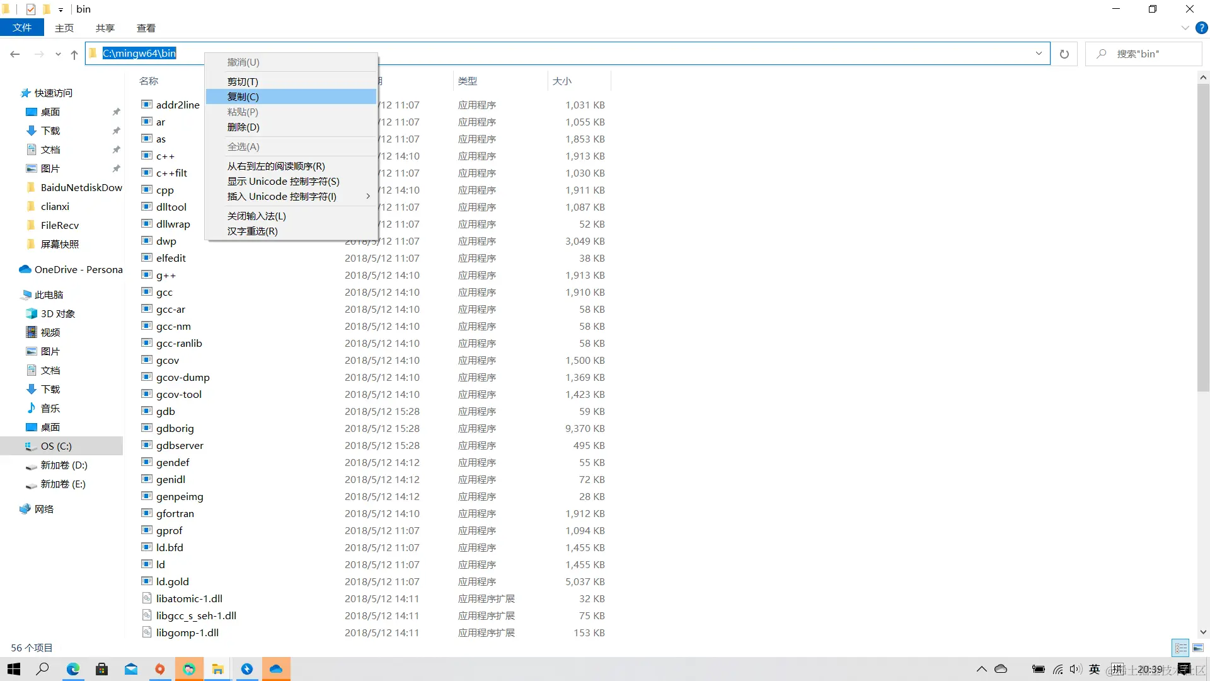Open the address bar history dropdown
Viewport: 1210px width, 681px height.
[1039, 54]
